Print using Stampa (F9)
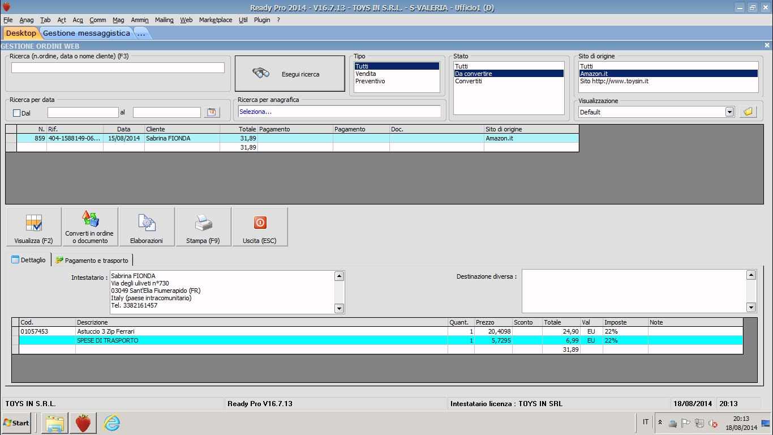 [x=203, y=227]
